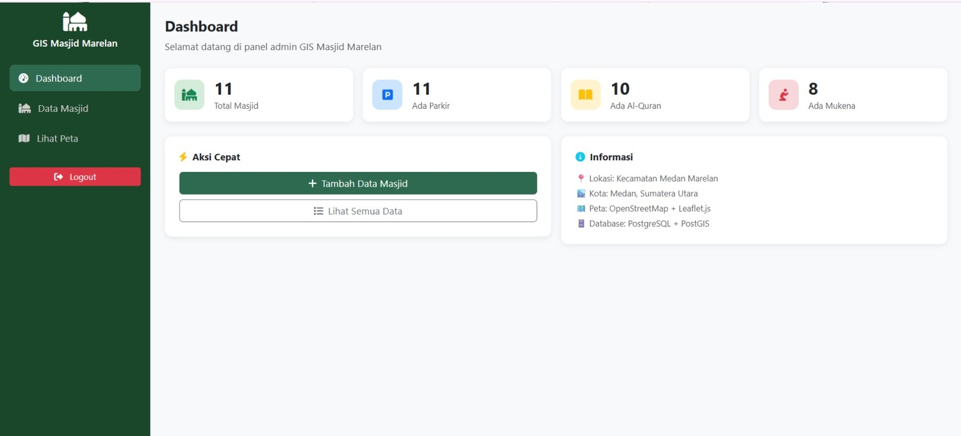The height and width of the screenshot is (436, 961).
Task: Click the blue info icon beside Informasi
Action: [580, 157]
